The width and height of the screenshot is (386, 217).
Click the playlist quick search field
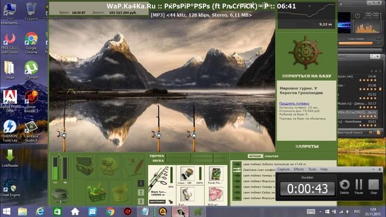[x=352, y=133]
